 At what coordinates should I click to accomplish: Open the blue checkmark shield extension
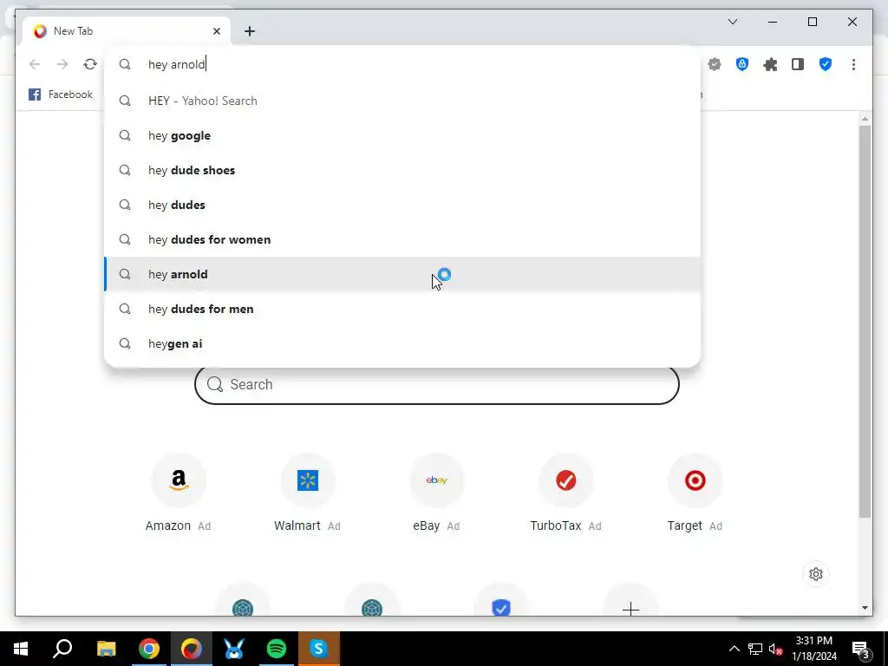click(826, 64)
